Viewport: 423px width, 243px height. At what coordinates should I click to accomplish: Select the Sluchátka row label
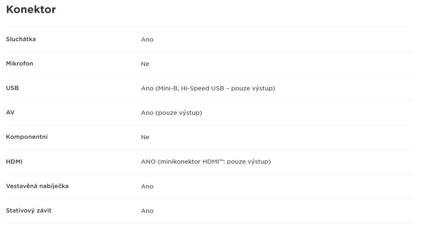click(21, 39)
